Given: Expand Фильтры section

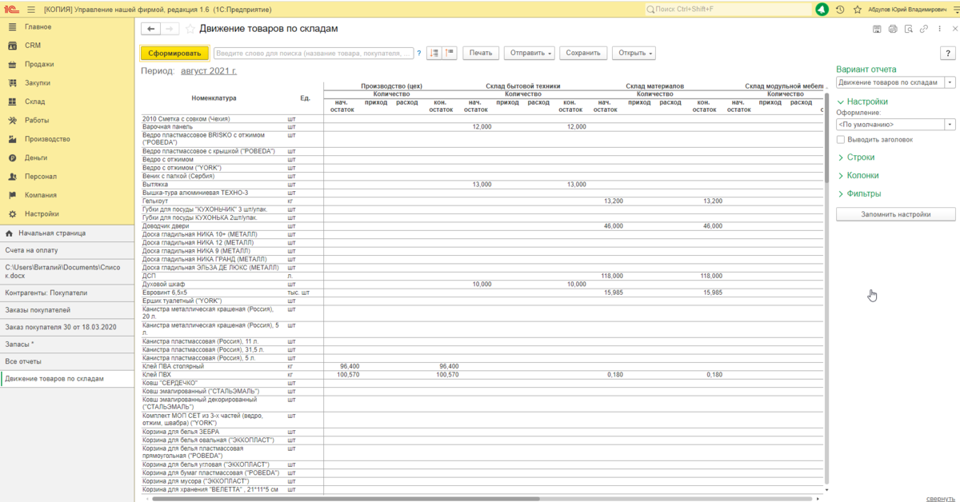Looking at the screenshot, I should pyautogui.click(x=859, y=193).
